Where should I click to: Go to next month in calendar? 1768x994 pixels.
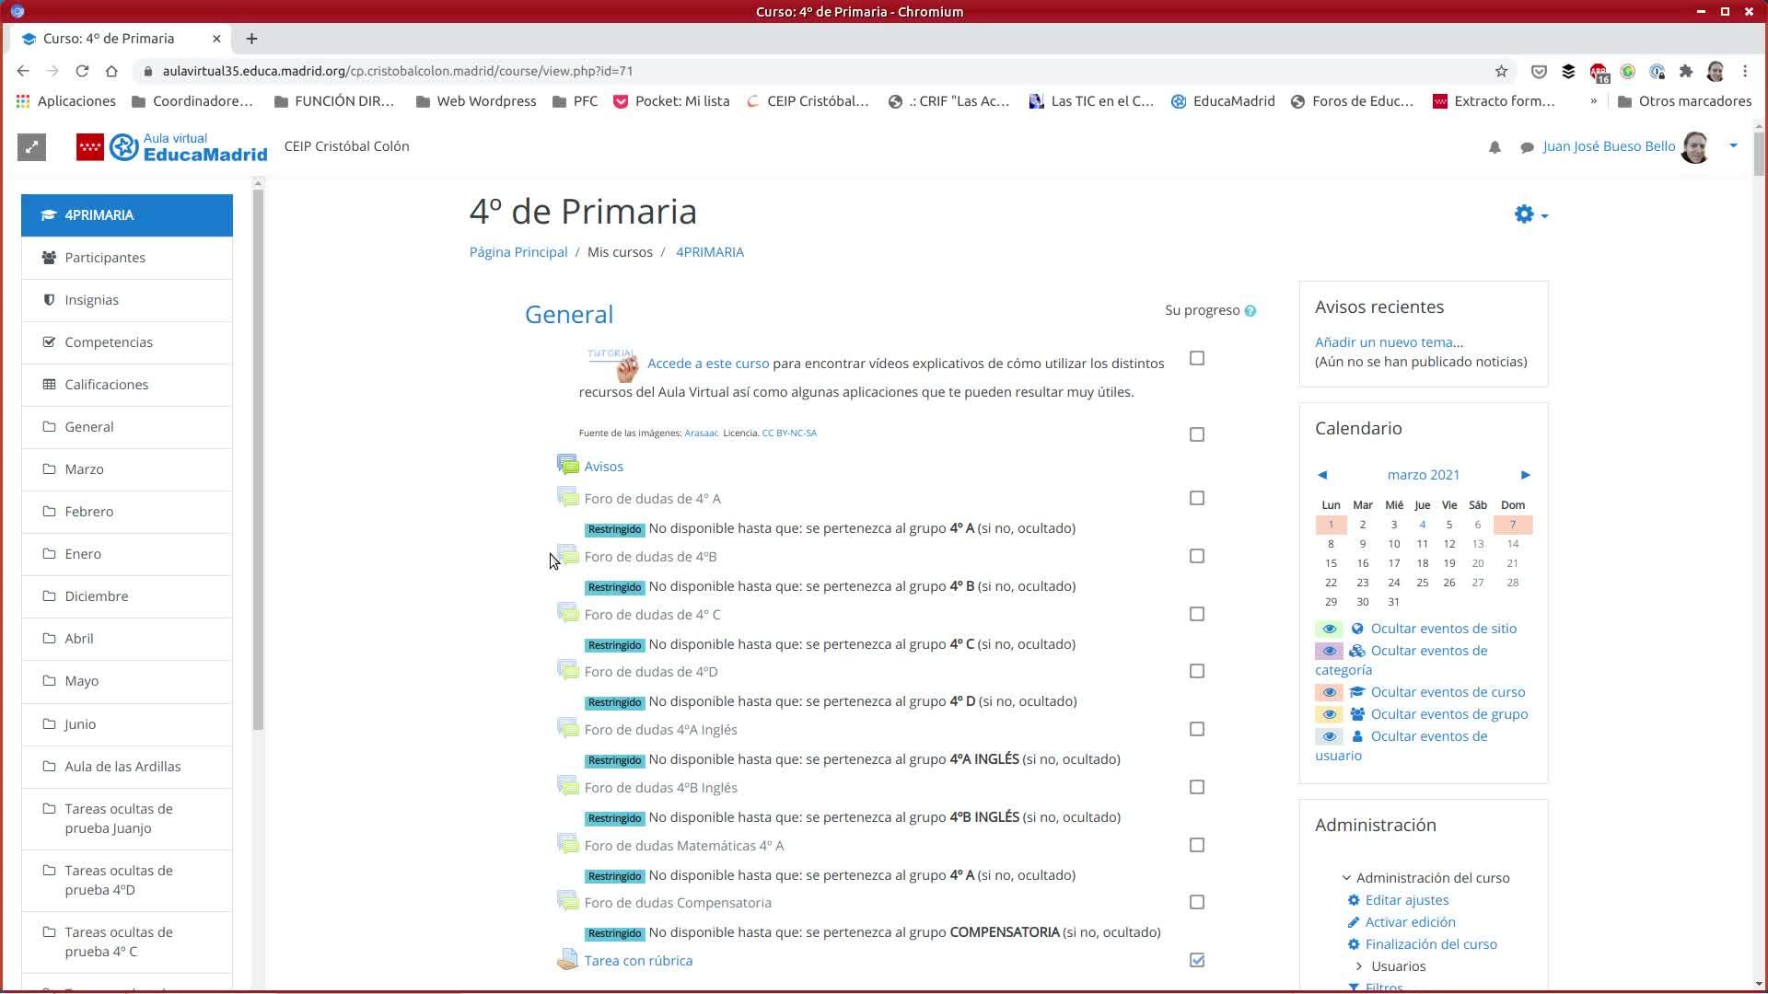[x=1525, y=475]
